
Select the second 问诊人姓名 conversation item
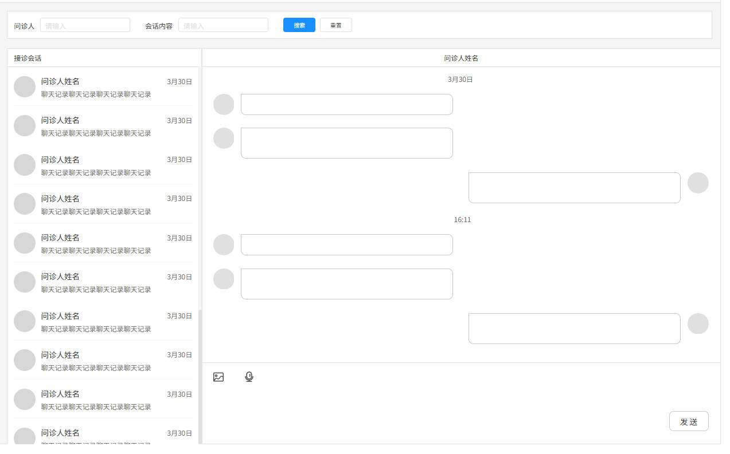[x=103, y=126]
